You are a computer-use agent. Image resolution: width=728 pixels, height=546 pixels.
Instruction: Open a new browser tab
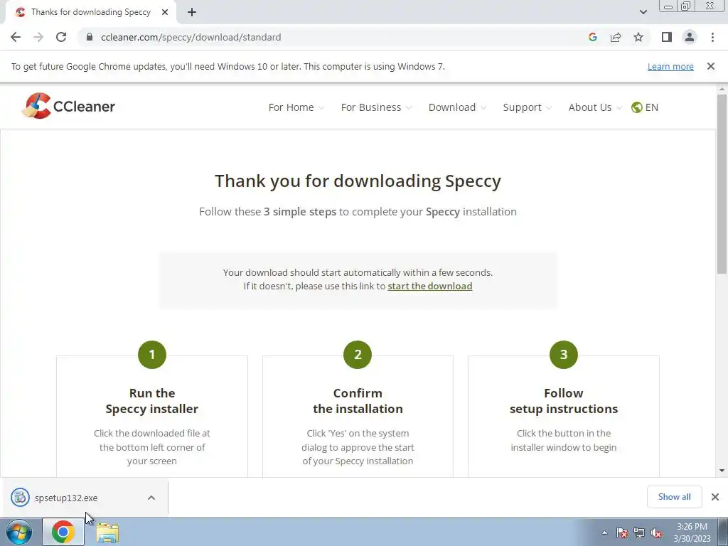(192, 12)
